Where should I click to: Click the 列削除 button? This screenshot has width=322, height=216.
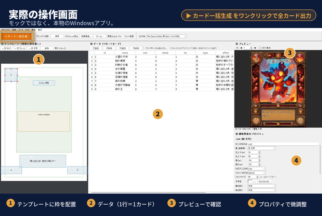click(136, 48)
